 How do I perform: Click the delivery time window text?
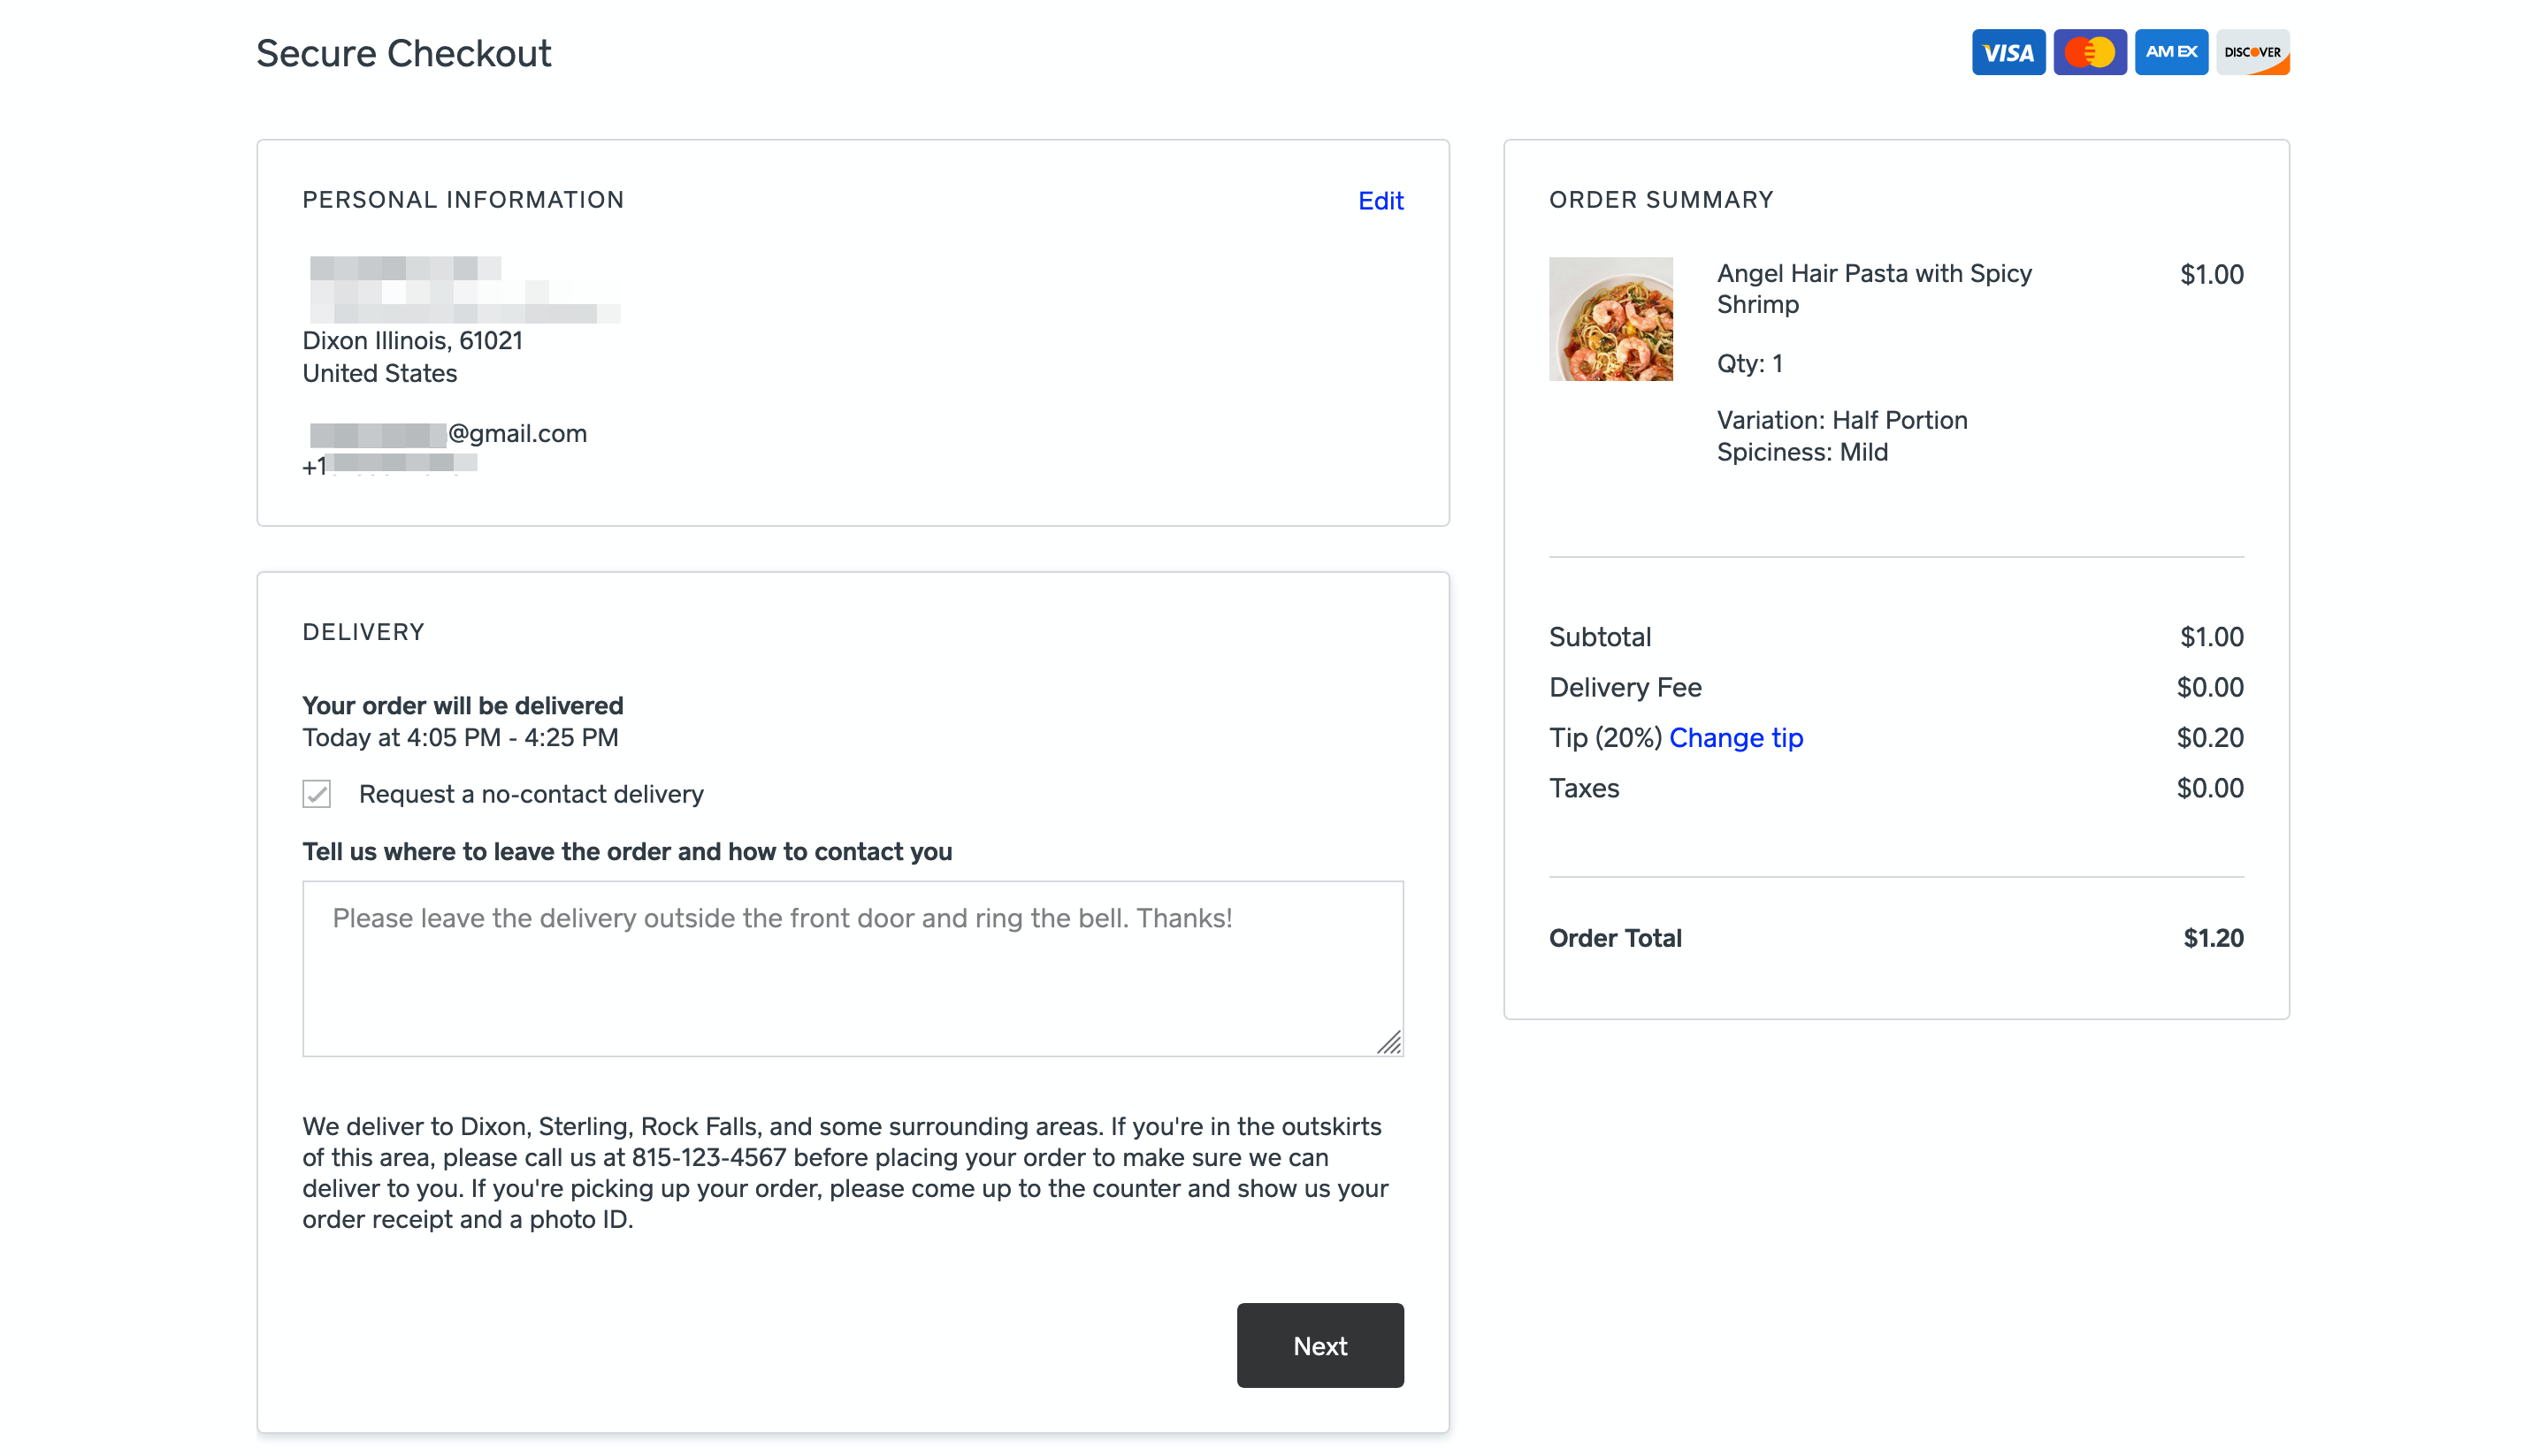click(460, 738)
